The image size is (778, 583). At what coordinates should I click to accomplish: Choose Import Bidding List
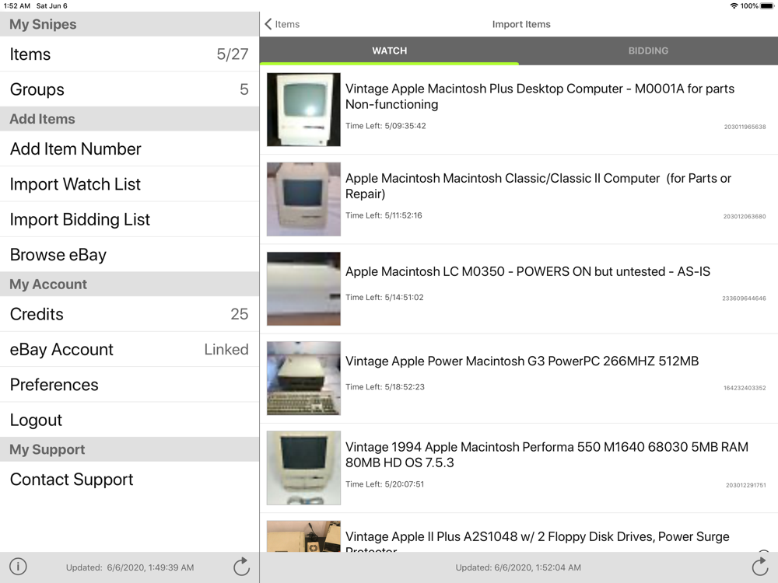tap(129, 219)
